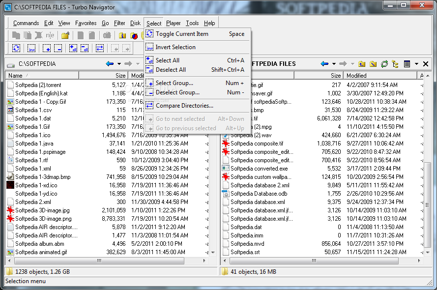Select file Softpedia composite.tif
Viewport: 437px width, 290px height.
257,144
